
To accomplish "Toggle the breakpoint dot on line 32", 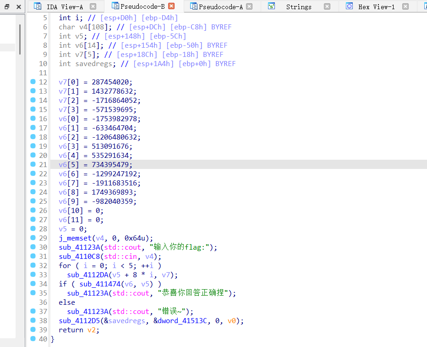I will [33, 265].
